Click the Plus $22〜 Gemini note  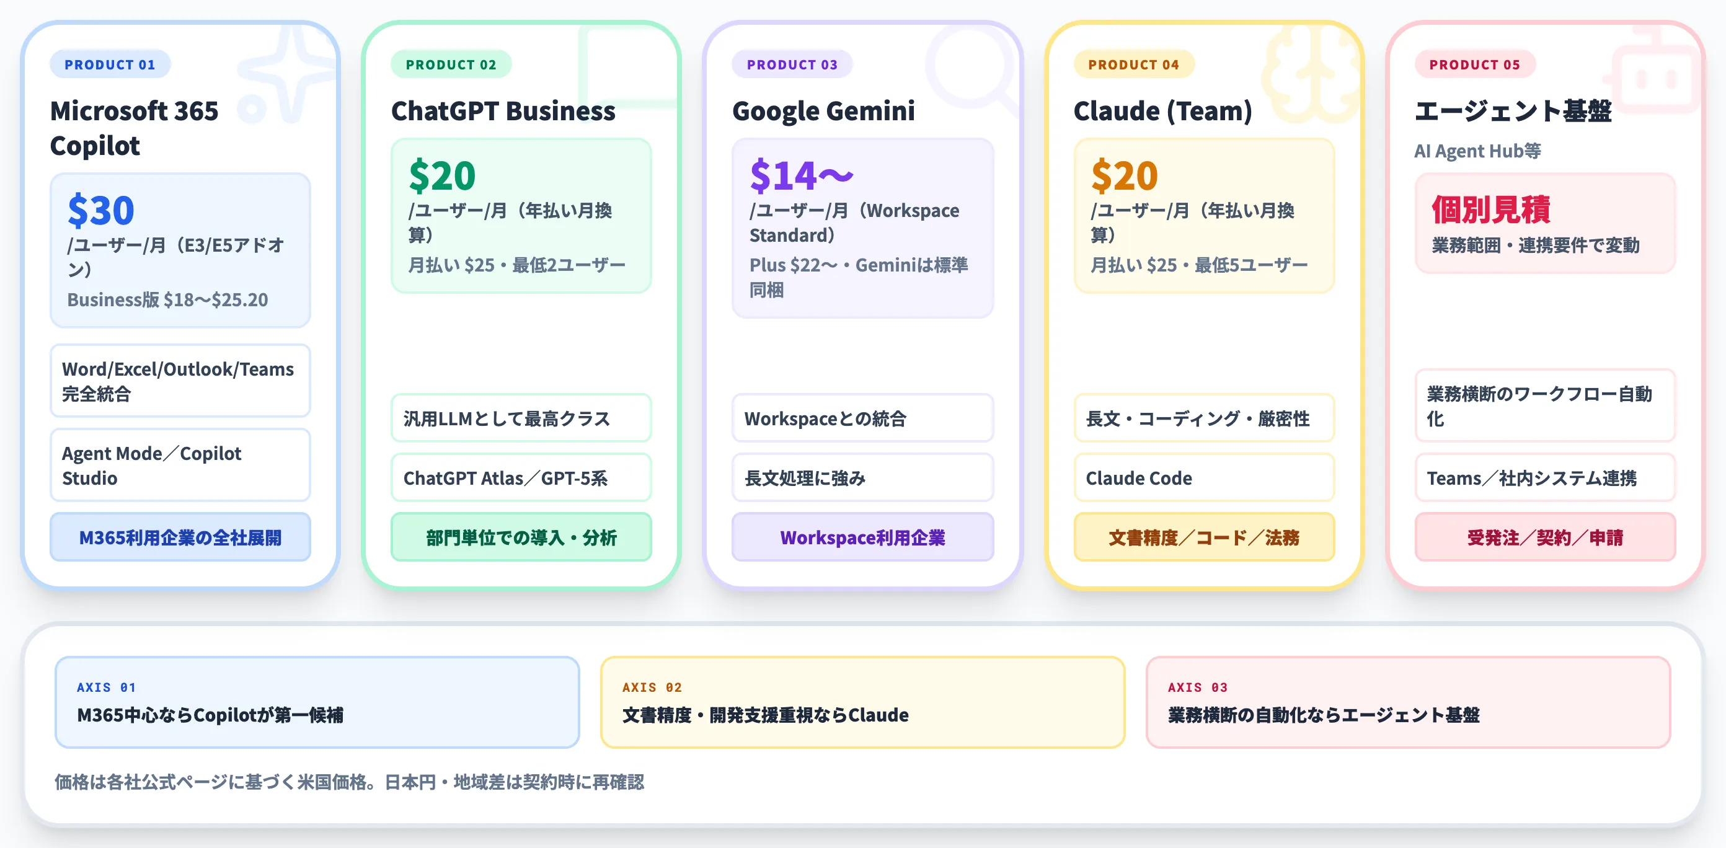859,276
